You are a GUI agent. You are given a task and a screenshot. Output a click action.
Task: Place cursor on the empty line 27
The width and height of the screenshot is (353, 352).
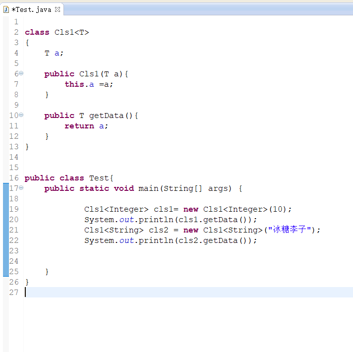tap(188, 292)
